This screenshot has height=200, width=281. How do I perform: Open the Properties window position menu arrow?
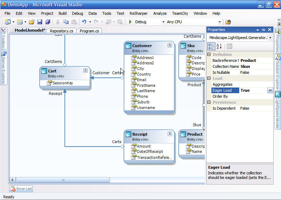tap(257, 30)
